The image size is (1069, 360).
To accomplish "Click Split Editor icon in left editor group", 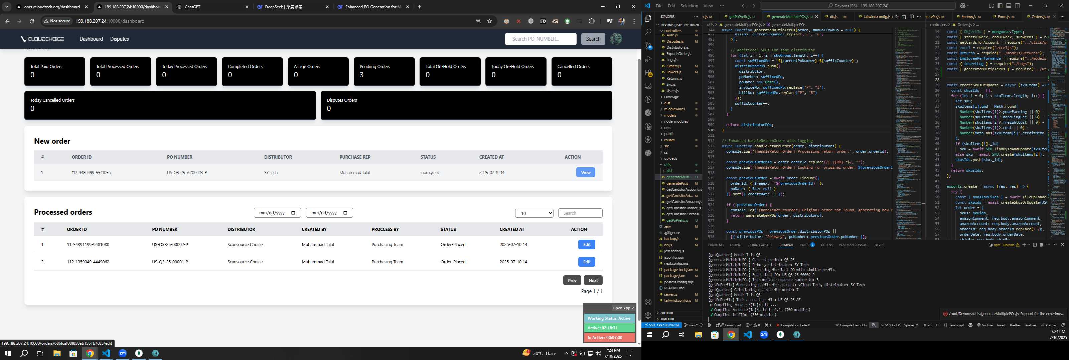I will [912, 17].
